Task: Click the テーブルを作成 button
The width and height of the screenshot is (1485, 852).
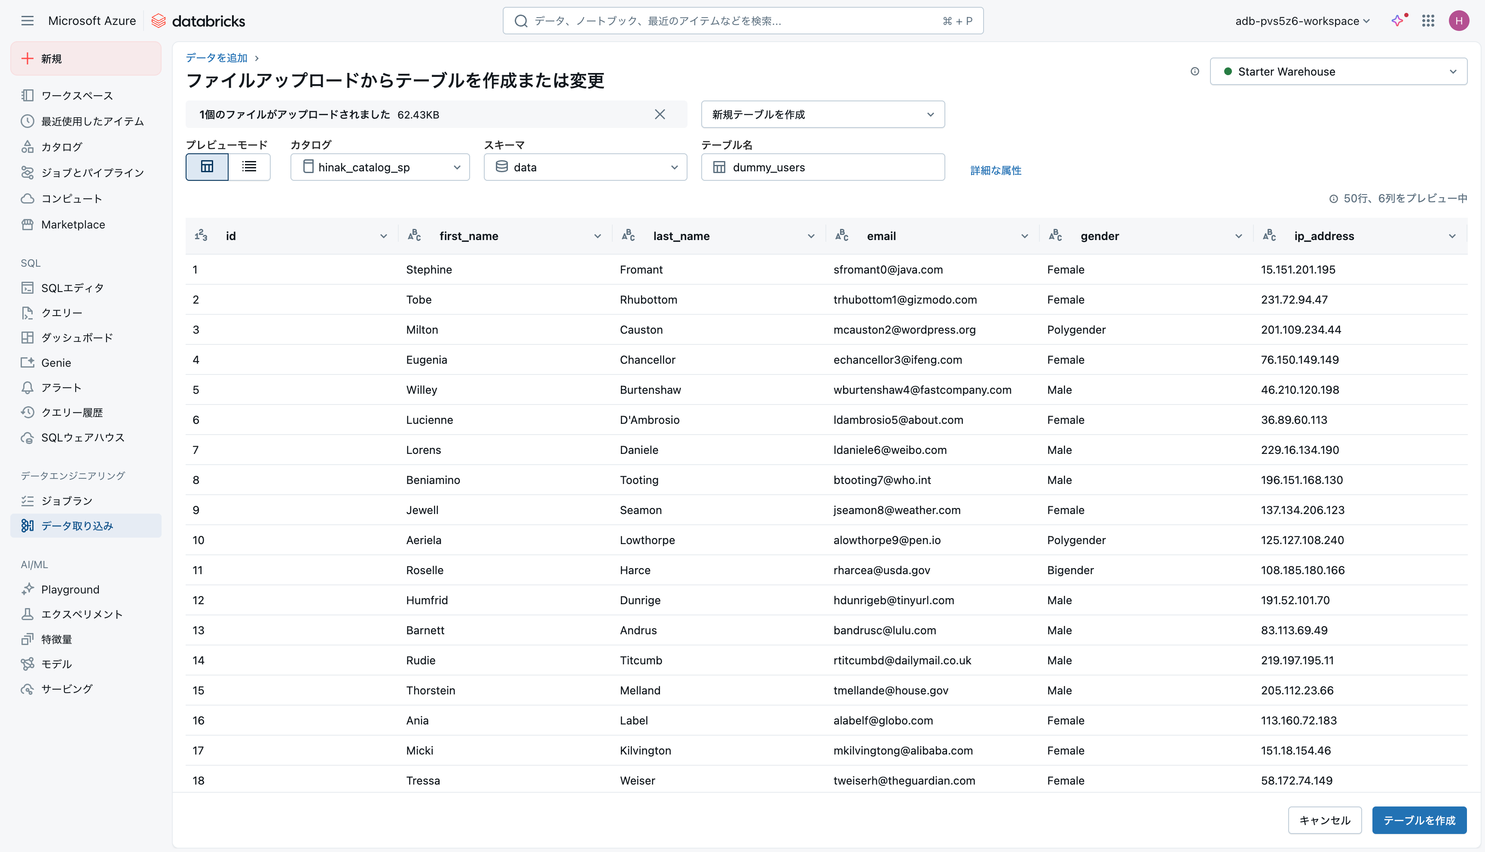Action: click(x=1419, y=820)
